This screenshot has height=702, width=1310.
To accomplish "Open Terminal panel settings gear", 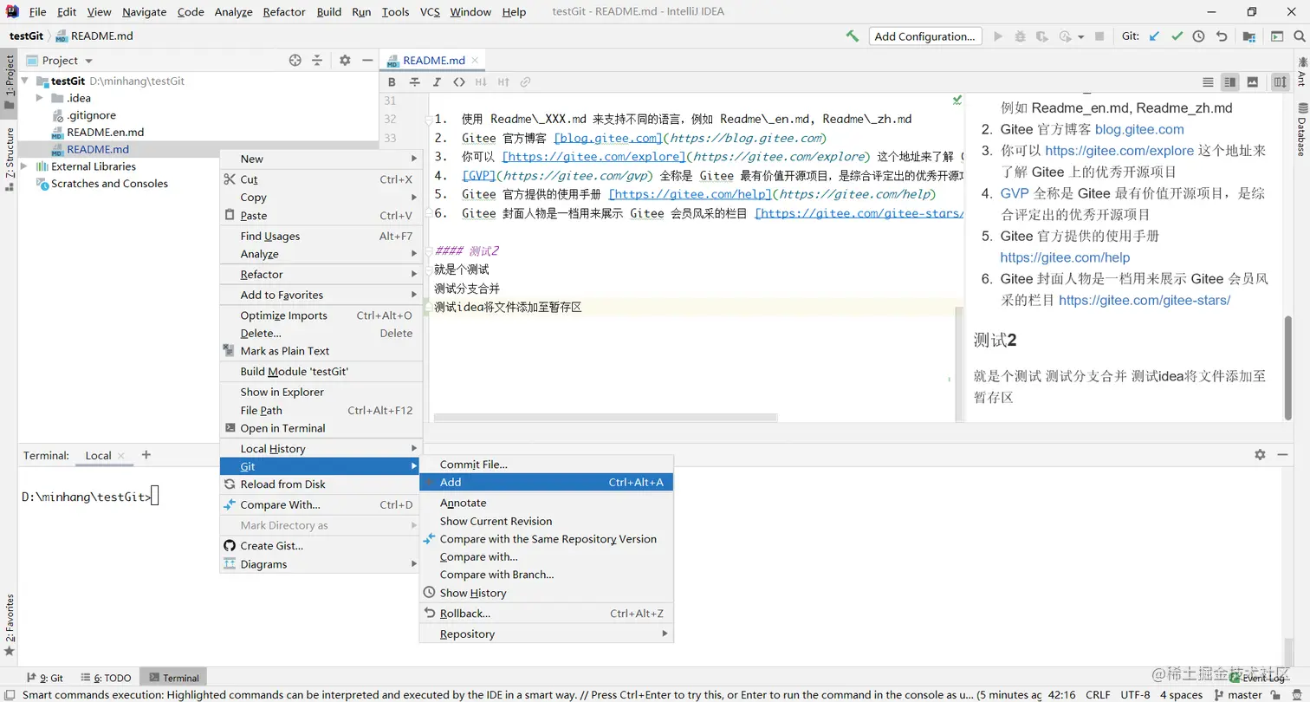I will click(1260, 454).
